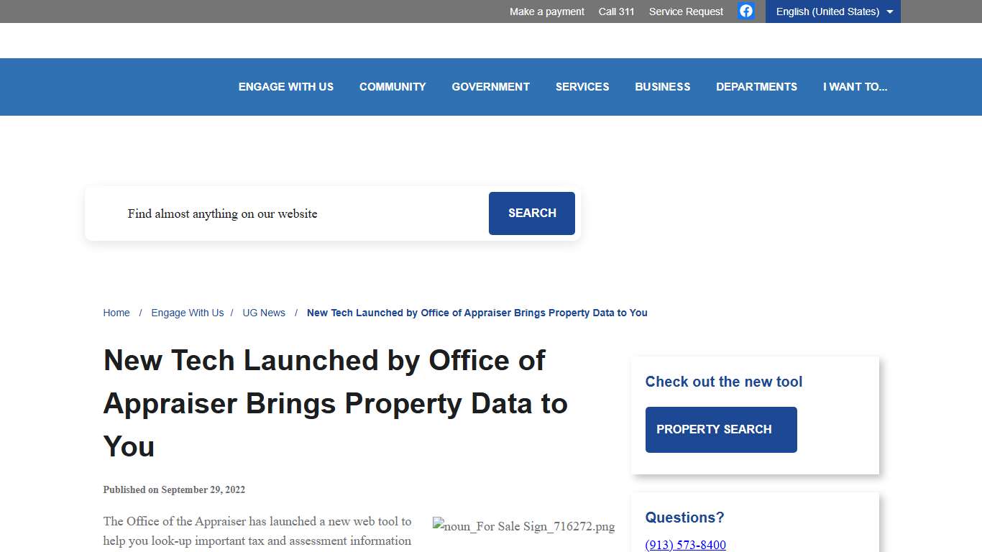Open the BUSINESS menu
This screenshot has width=982, height=552.
pos(662,86)
